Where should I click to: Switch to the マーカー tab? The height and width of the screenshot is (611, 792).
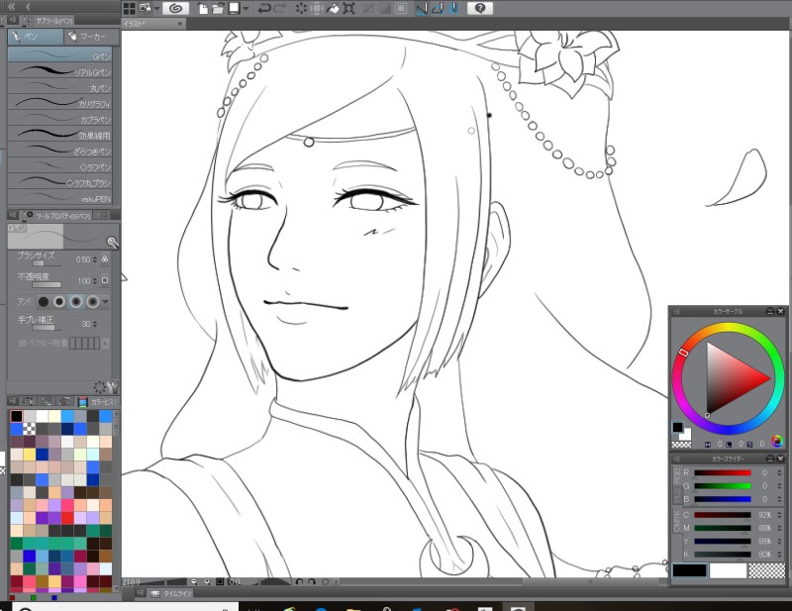pos(90,37)
